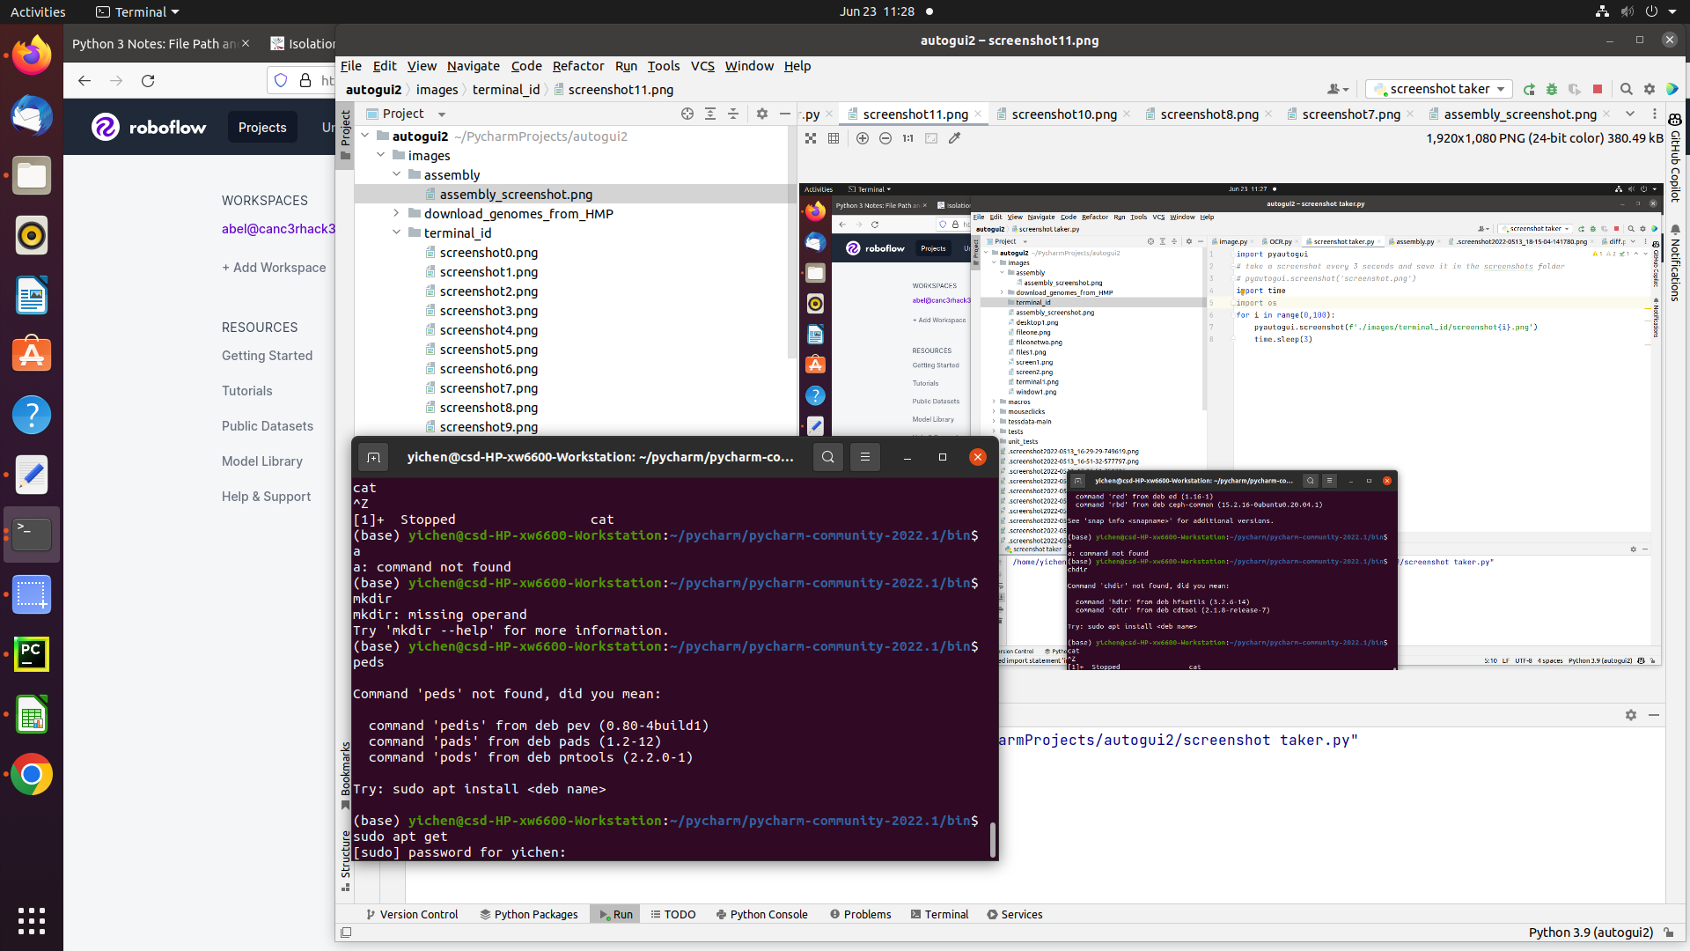
Task: Click the Debug bug icon
Action: pyautogui.click(x=1552, y=89)
